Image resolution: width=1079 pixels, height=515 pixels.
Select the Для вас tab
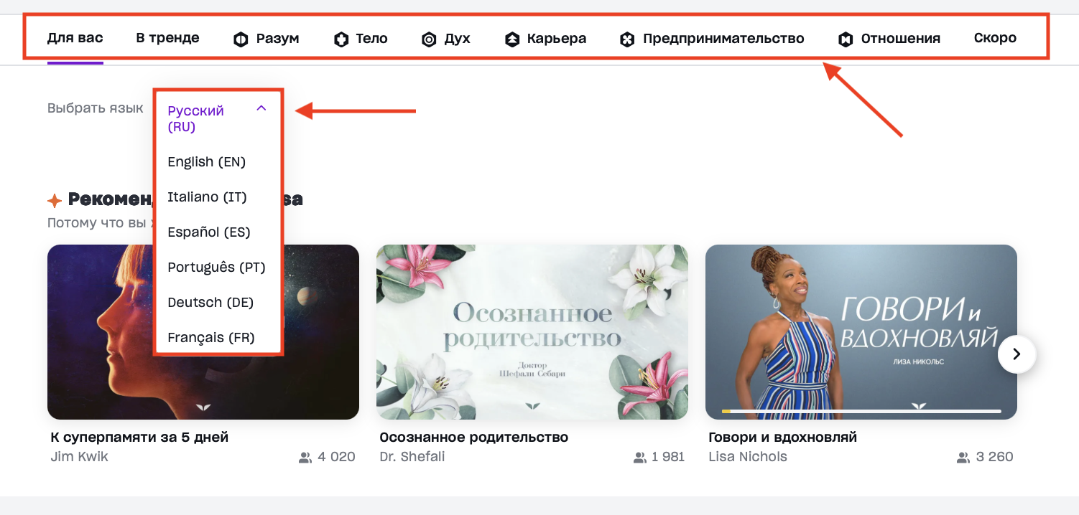point(75,38)
